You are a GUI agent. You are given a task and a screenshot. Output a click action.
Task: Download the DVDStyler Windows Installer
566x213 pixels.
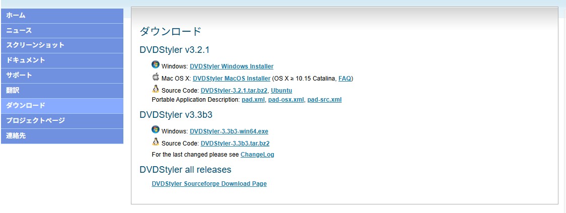pos(232,66)
